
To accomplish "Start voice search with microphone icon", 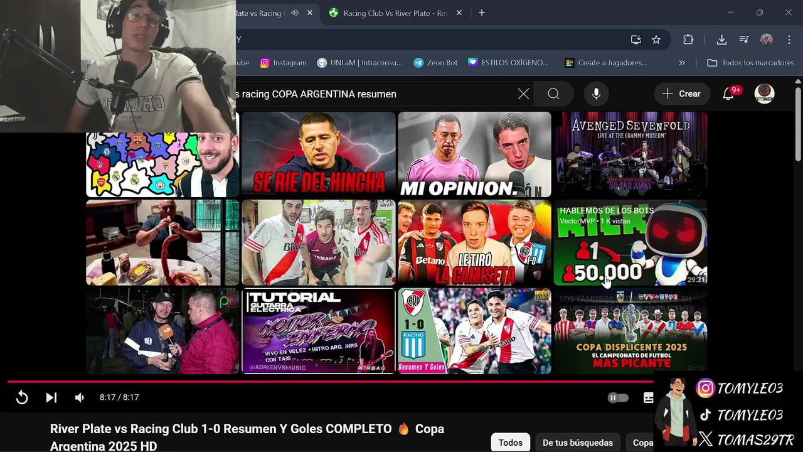I will [596, 94].
